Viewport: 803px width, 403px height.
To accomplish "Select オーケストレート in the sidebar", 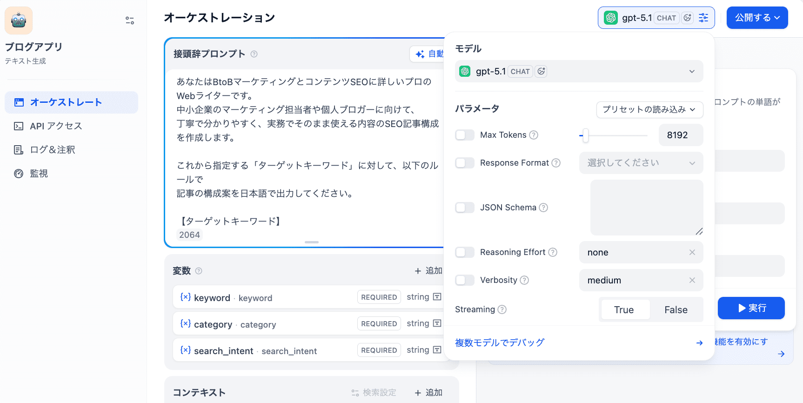I will pyautogui.click(x=72, y=102).
